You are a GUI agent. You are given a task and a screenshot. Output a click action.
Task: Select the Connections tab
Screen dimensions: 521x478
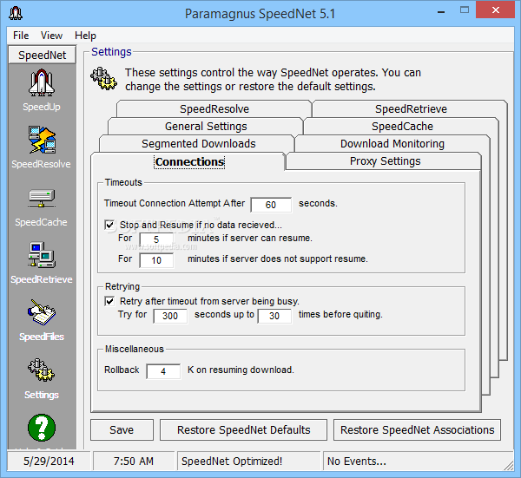(x=189, y=161)
